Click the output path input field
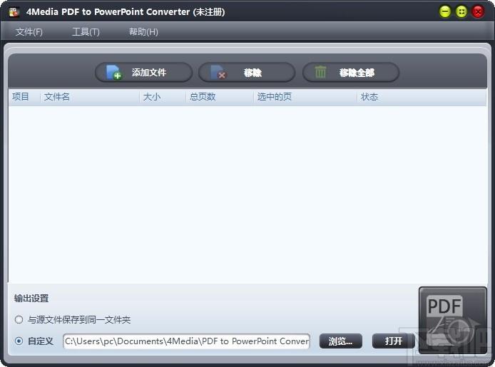Viewport: 495px width, 367px height. [187, 341]
